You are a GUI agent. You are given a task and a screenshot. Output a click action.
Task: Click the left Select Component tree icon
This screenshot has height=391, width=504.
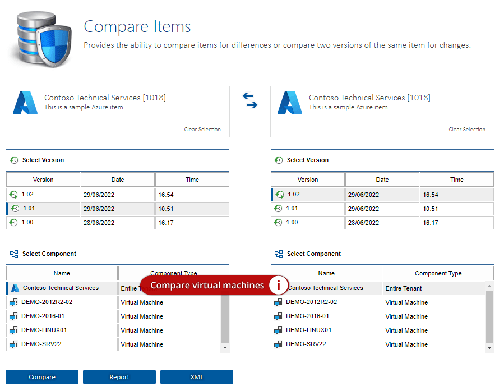coord(14,254)
